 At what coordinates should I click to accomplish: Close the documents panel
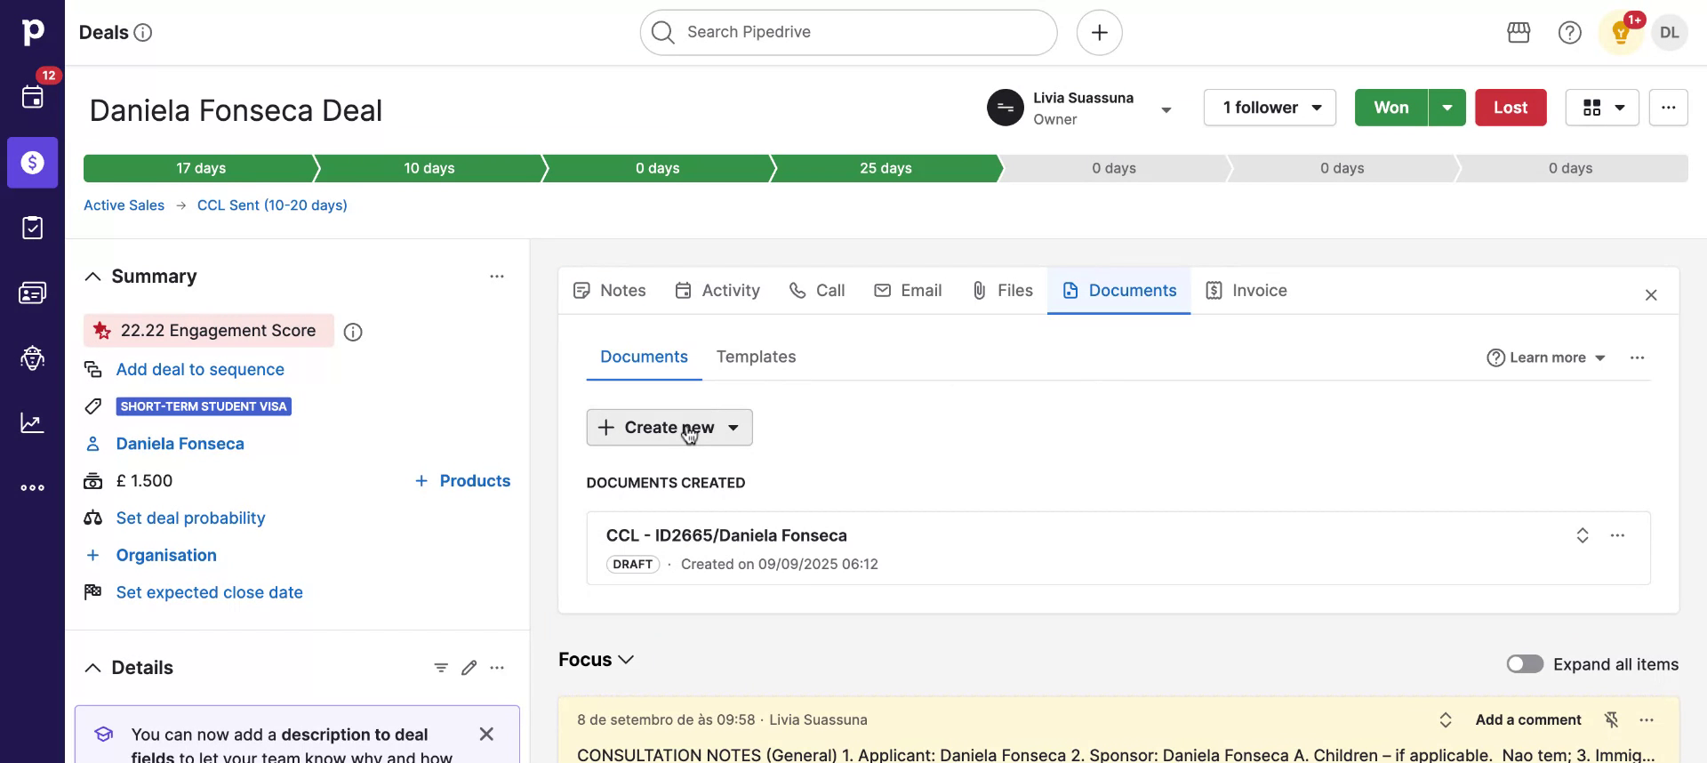pyautogui.click(x=1651, y=295)
